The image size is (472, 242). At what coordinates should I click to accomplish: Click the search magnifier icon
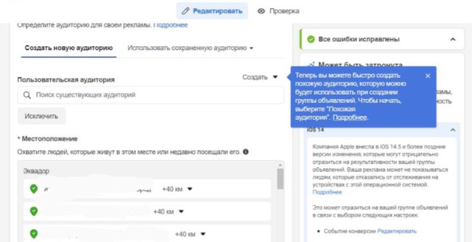[x=27, y=95]
